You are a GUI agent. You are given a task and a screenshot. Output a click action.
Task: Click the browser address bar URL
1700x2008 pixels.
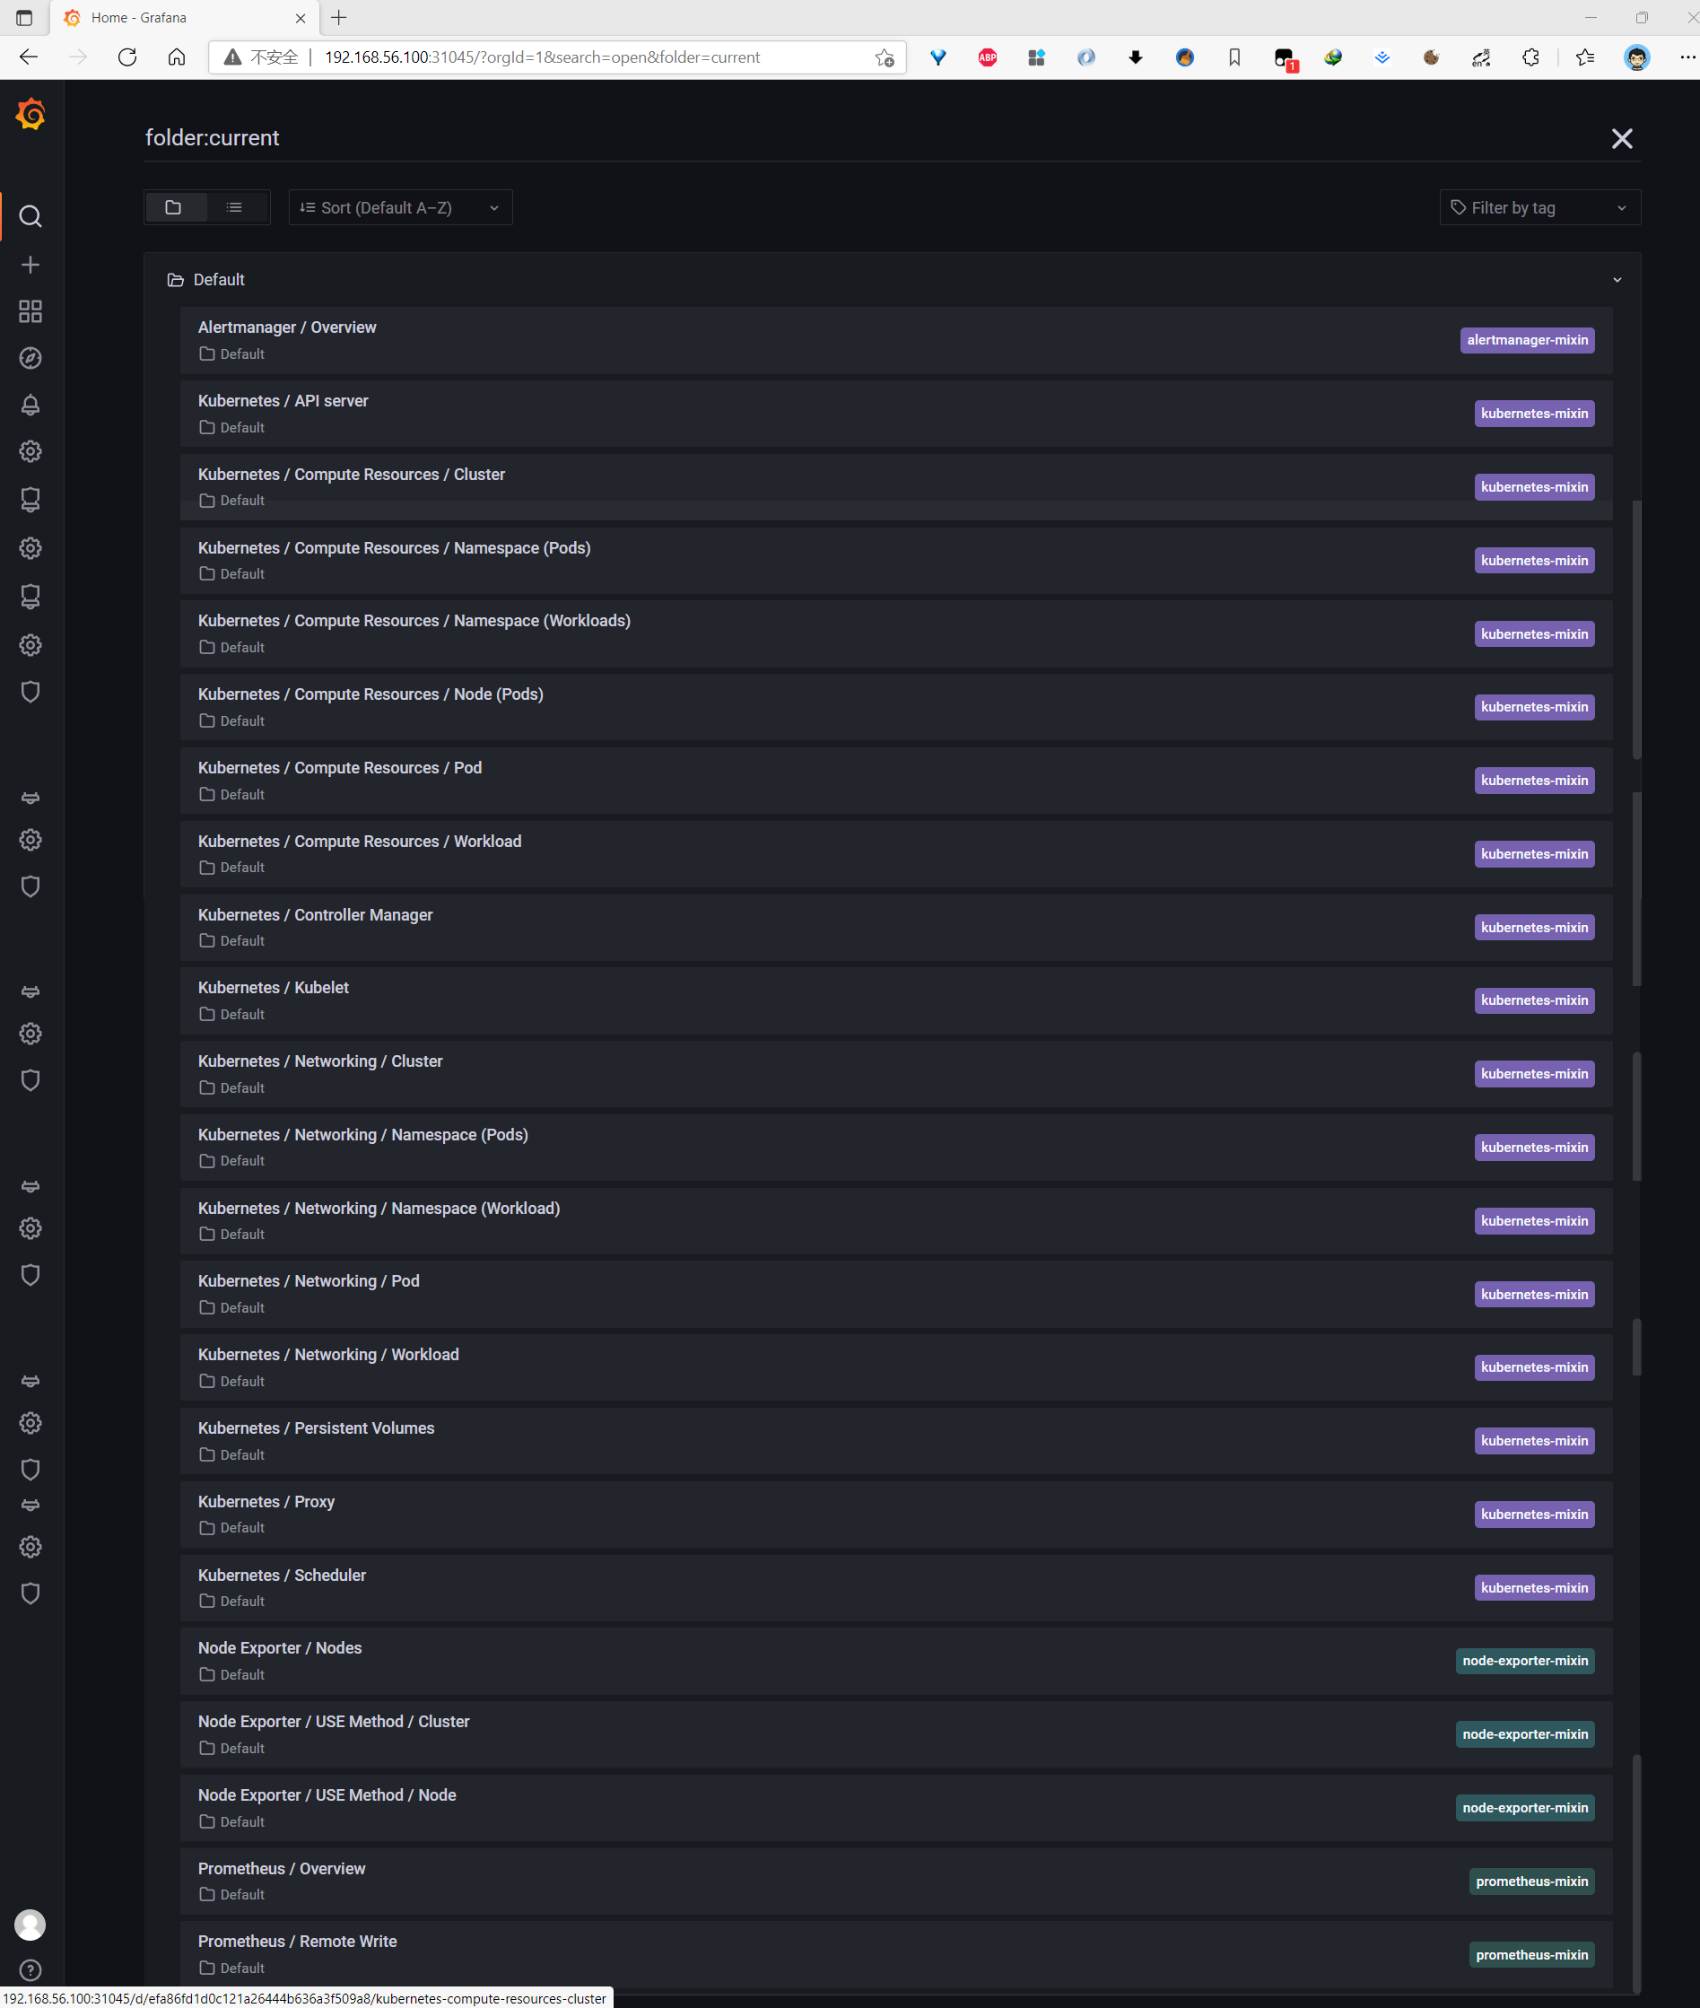(543, 57)
